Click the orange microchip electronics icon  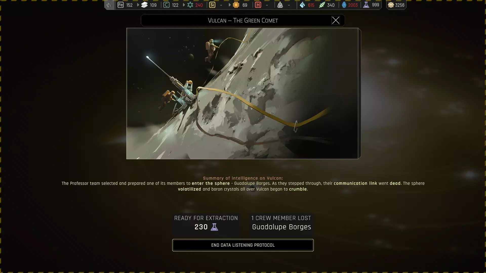(236, 5)
